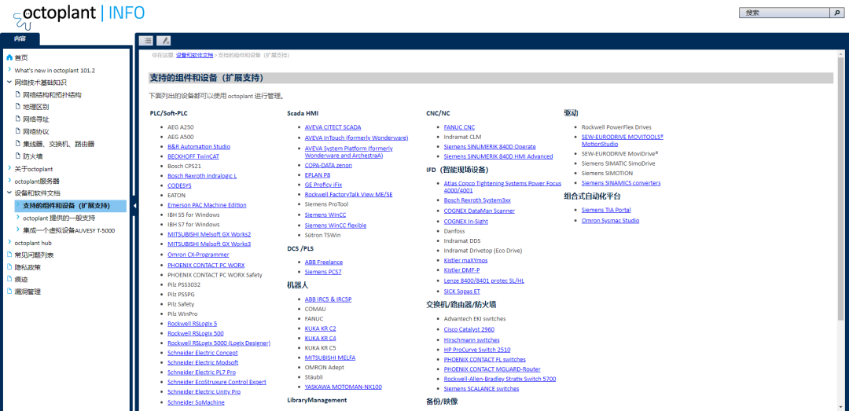Click the home icon next to 首页
849x411 pixels.
9,57
